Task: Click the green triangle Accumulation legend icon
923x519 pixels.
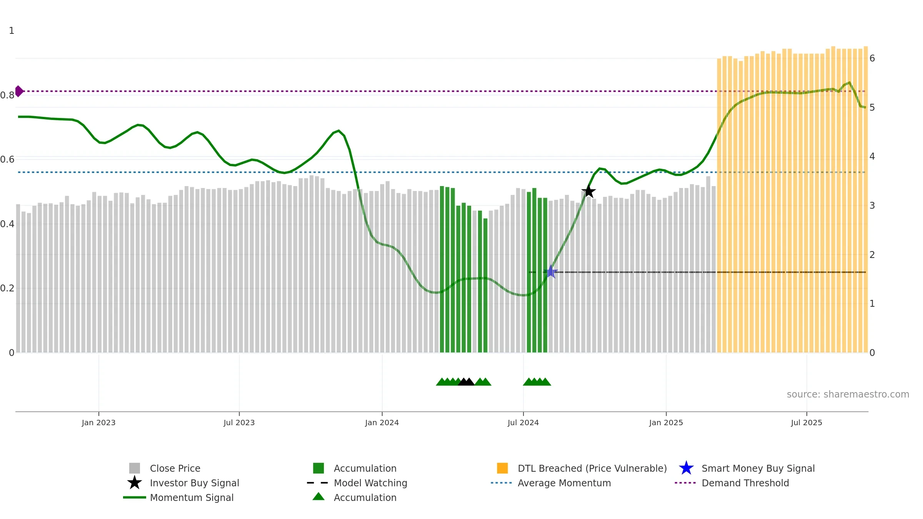Action: point(318,497)
